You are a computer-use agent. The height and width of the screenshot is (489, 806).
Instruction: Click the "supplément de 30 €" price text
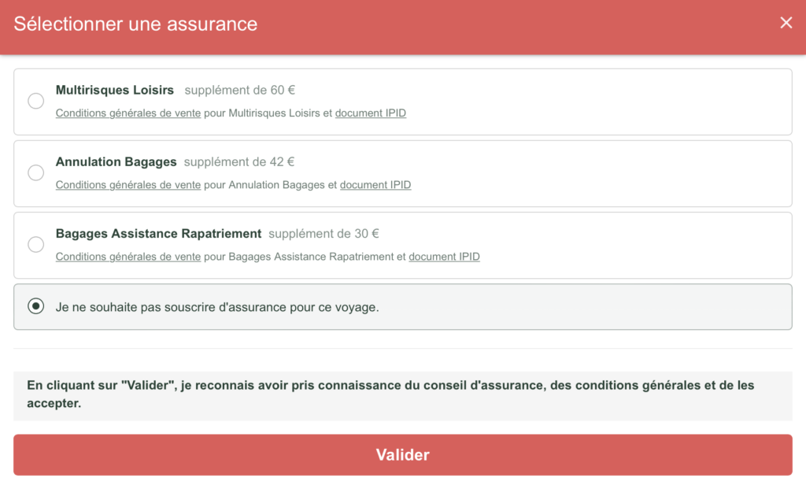[x=324, y=233]
